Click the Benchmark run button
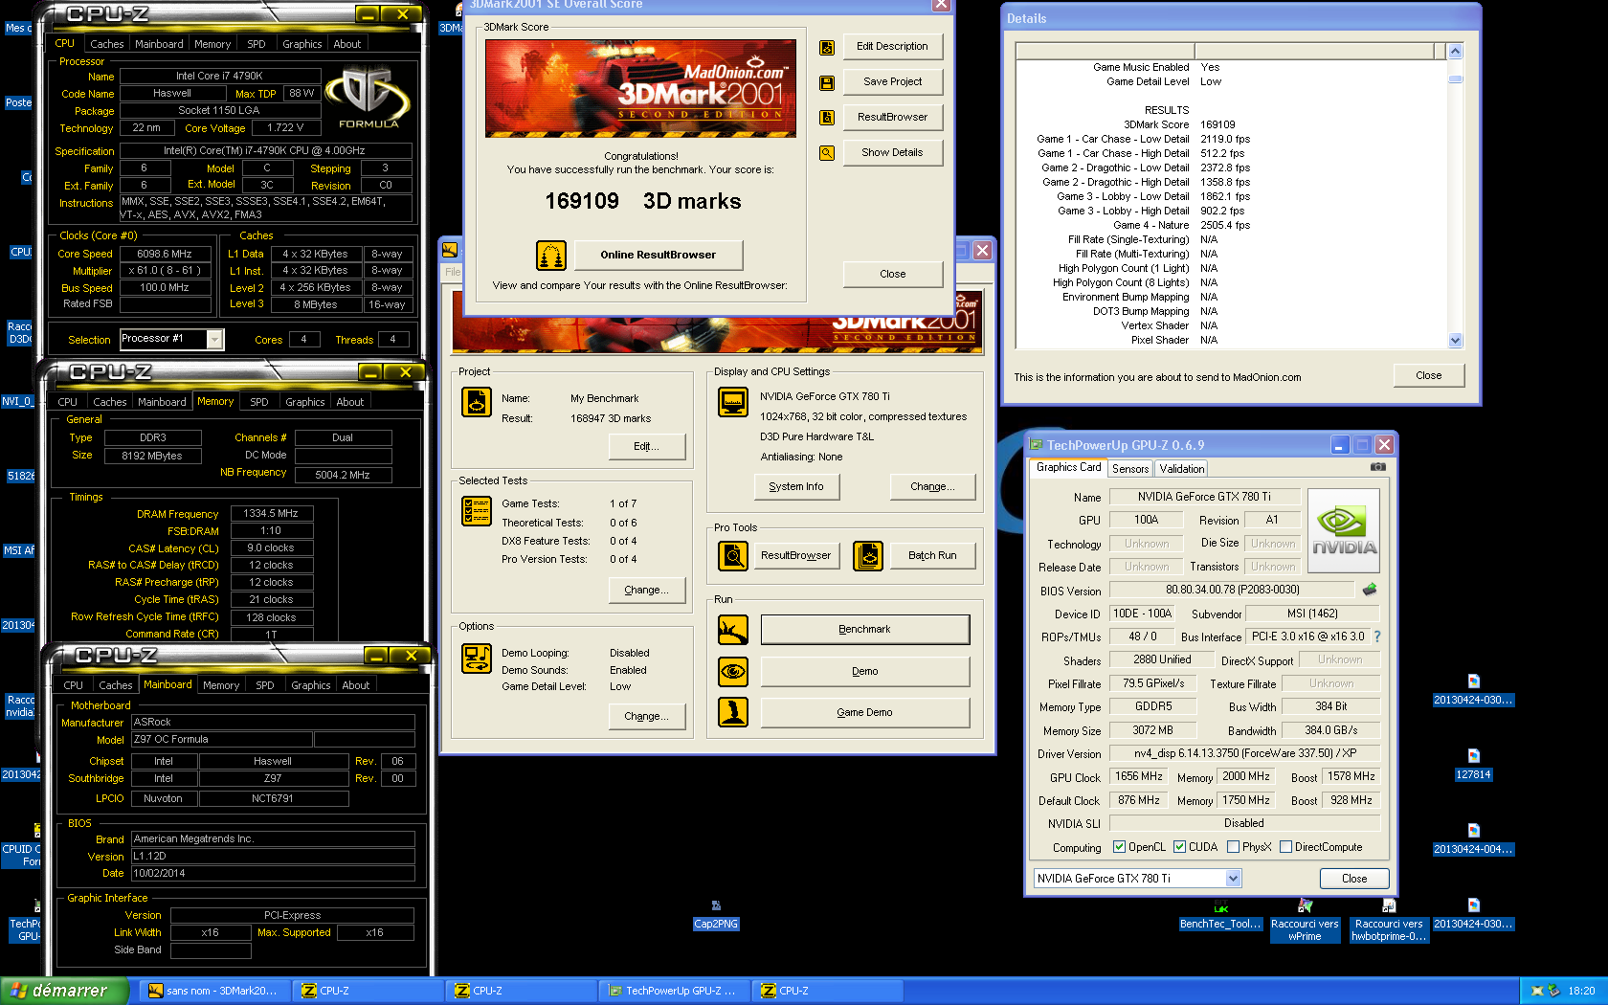This screenshot has width=1608, height=1005. pyautogui.click(x=864, y=630)
